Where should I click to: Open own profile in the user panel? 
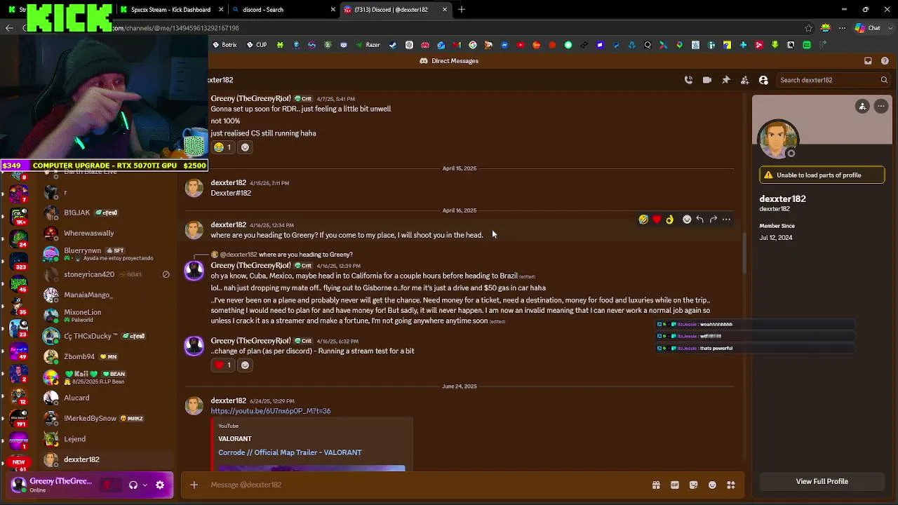pos(53,485)
